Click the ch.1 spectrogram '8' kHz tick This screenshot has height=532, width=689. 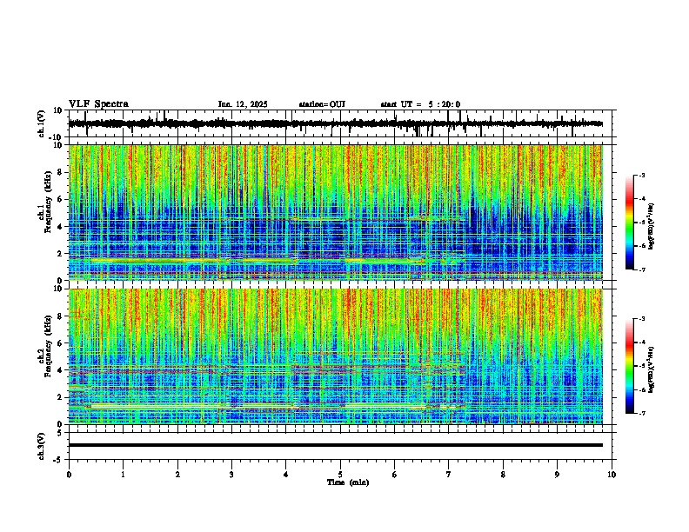(61, 172)
